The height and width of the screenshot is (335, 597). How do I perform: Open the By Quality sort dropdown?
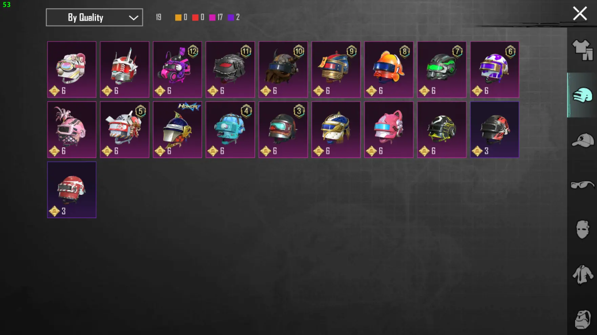click(x=94, y=17)
